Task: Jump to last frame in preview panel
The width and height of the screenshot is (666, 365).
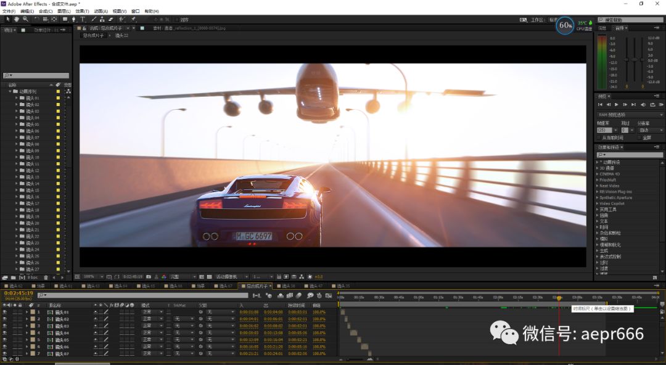Action: coord(634,105)
